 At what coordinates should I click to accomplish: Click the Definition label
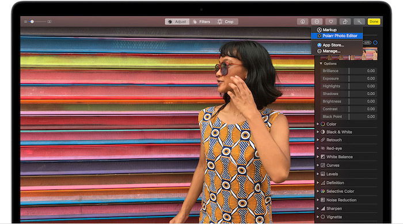click(x=335, y=183)
